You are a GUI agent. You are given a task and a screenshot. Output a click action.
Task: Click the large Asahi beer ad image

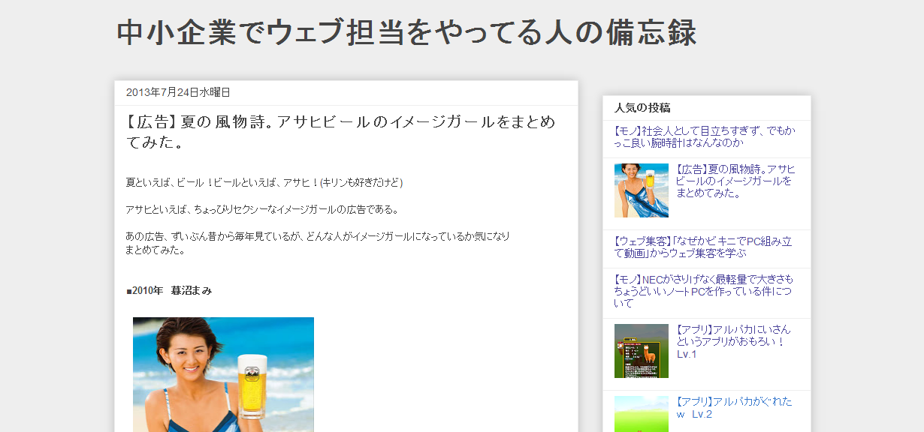pos(223,374)
